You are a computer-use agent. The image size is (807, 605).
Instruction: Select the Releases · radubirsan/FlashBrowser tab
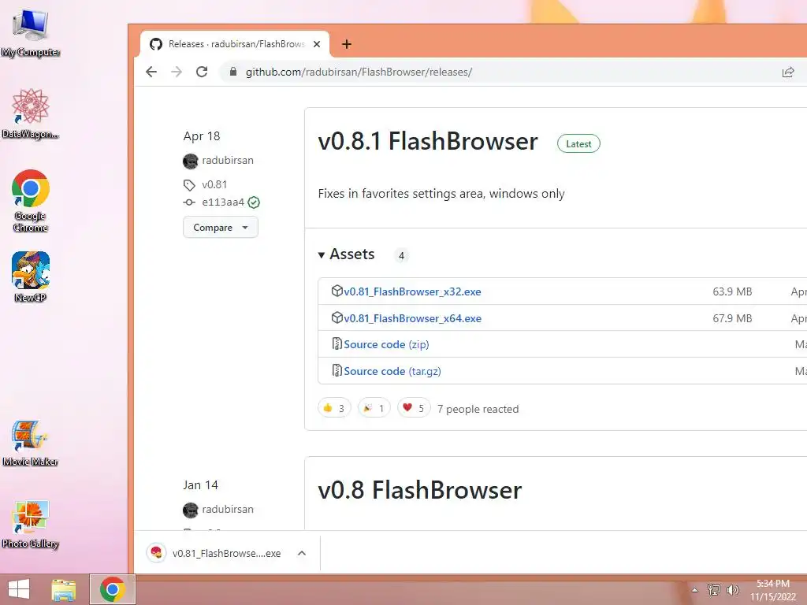tap(236, 44)
